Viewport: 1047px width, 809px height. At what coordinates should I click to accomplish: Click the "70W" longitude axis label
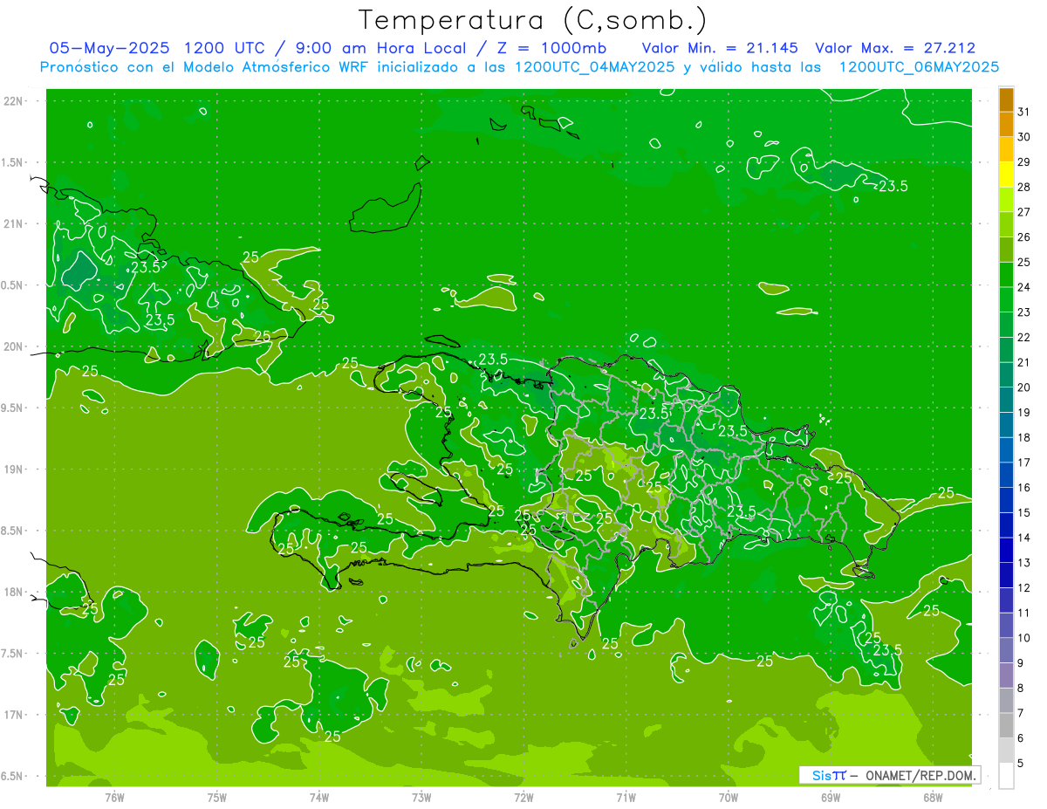(729, 798)
